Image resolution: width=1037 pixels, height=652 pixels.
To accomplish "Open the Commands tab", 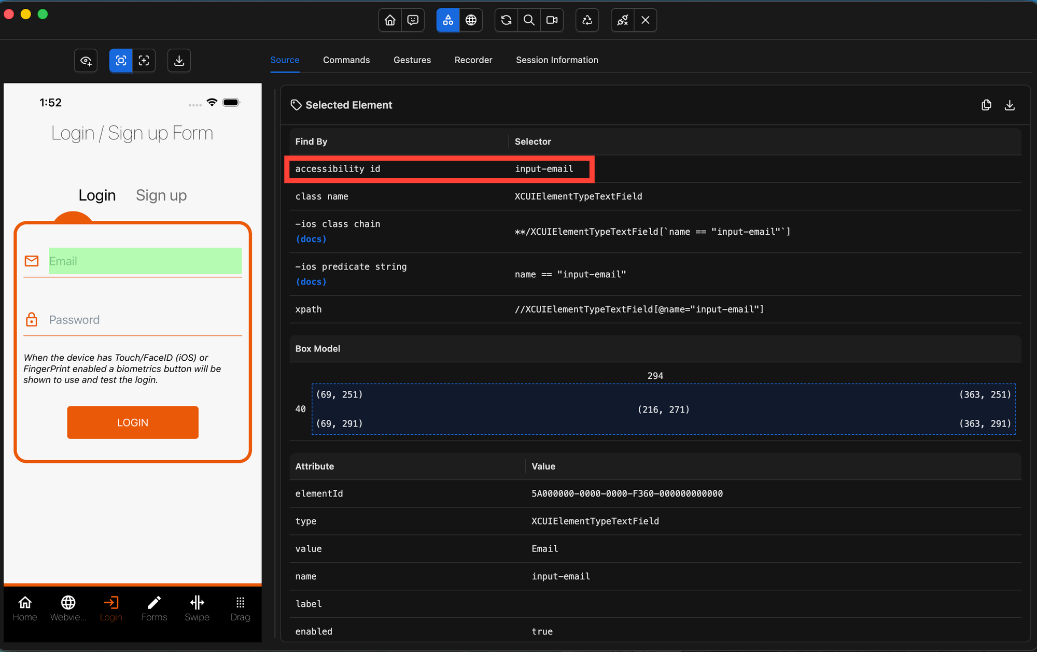I will coord(346,60).
